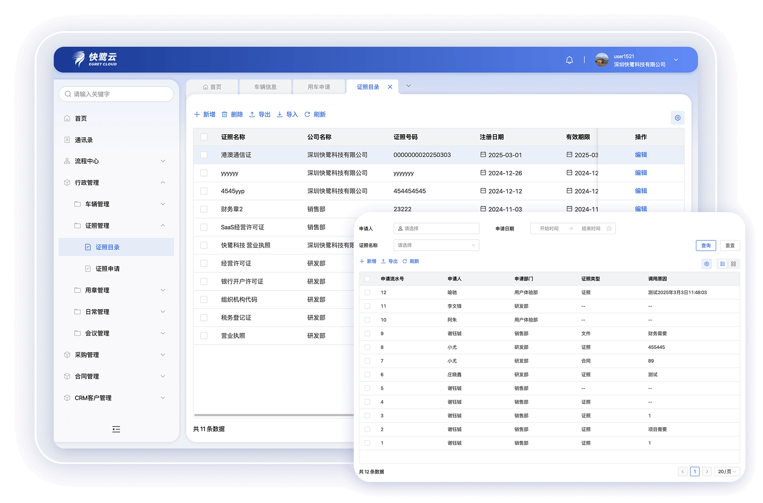Switch to the 车辆信息 tab
The height and width of the screenshot is (503, 763).
[265, 87]
